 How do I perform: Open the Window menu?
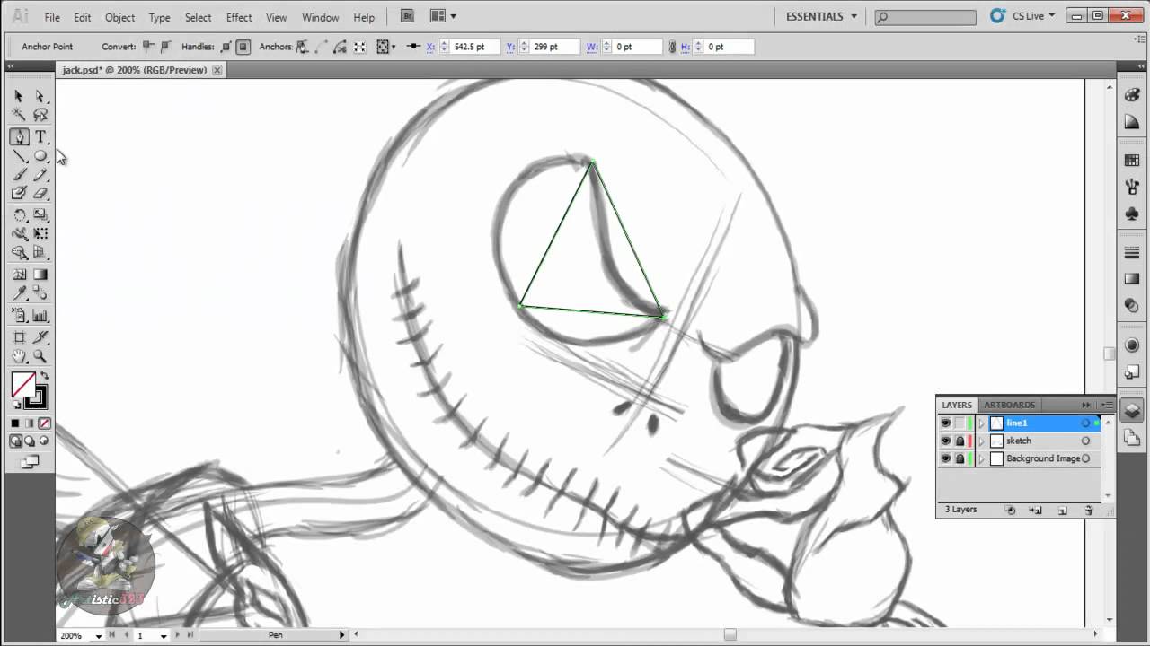click(320, 17)
